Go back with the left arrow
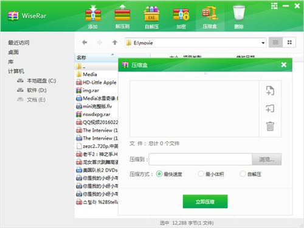Viewport: 304px width, 228px height. [85, 43]
